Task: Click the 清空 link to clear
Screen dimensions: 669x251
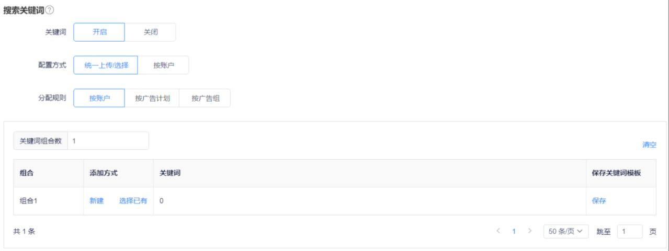Action: click(649, 145)
